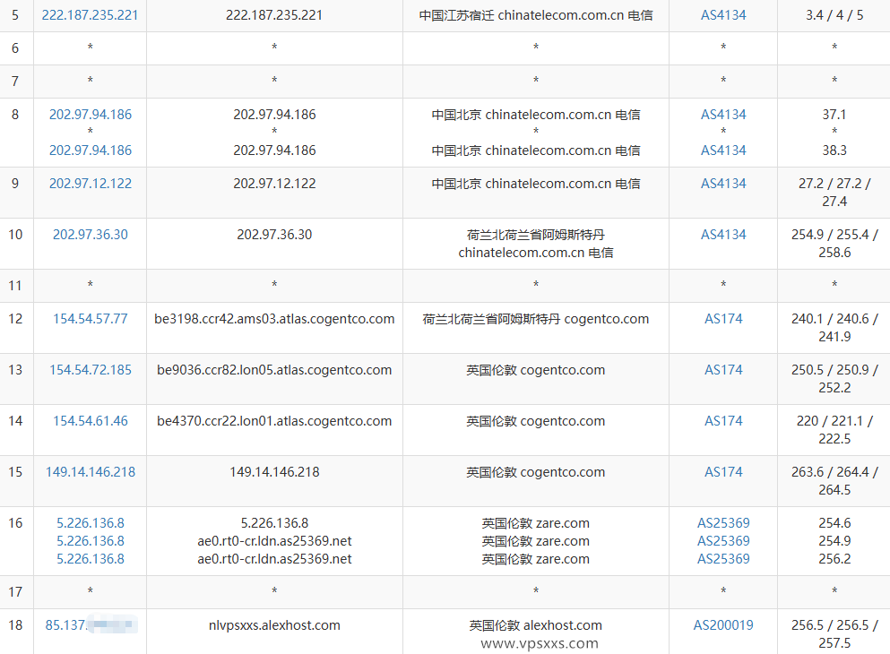Viewport: 890px width, 654px height.
Task: Select latency value 38.3 in hop 8
Action: [834, 151]
